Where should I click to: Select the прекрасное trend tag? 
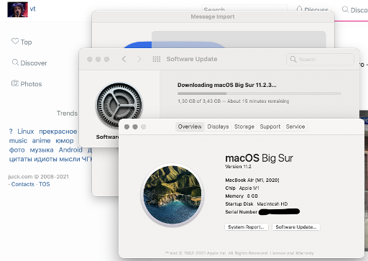[58, 132]
